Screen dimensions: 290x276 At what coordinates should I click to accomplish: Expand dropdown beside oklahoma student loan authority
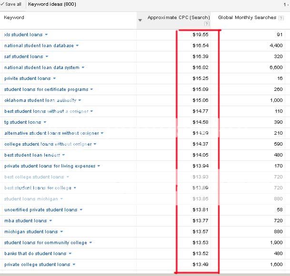pyautogui.click(x=80, y=100)
